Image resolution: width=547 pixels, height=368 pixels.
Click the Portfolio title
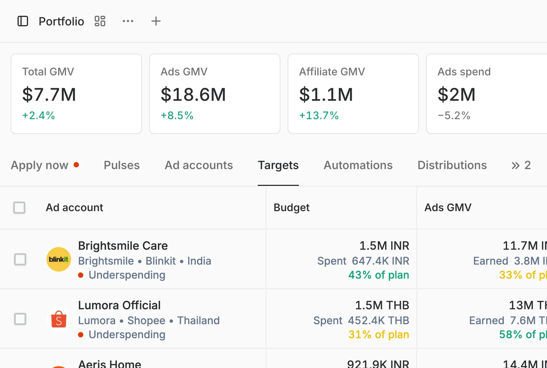[61, 21]
